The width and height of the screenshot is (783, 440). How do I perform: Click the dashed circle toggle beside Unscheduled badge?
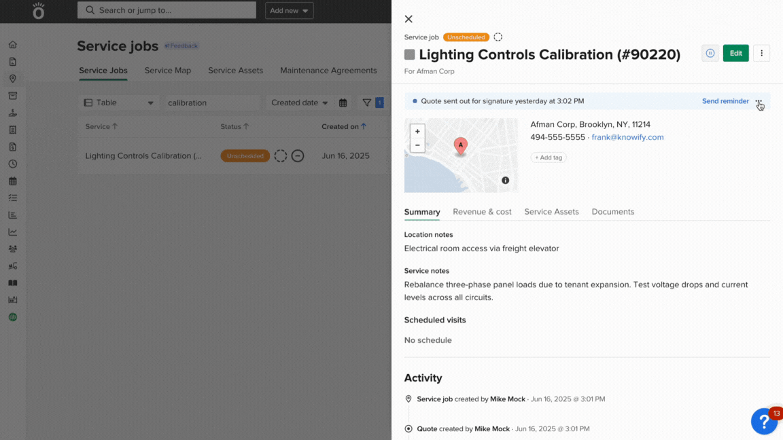click(x=280, y=155)
